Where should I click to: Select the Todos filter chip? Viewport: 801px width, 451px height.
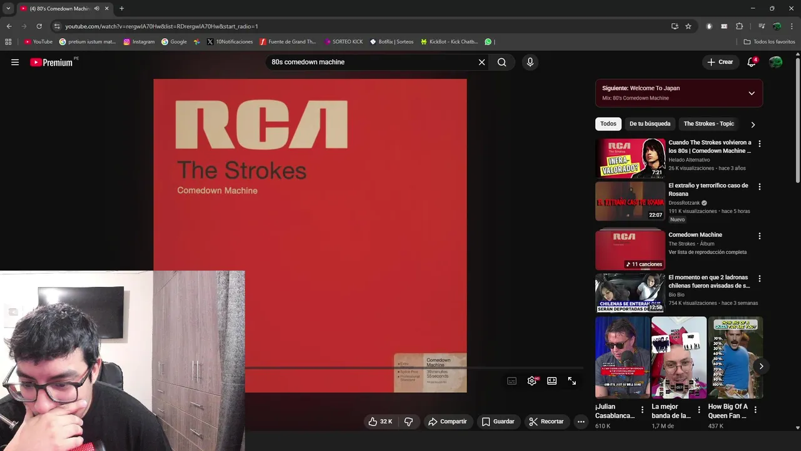pyautogui.click(x=608, y=124)
